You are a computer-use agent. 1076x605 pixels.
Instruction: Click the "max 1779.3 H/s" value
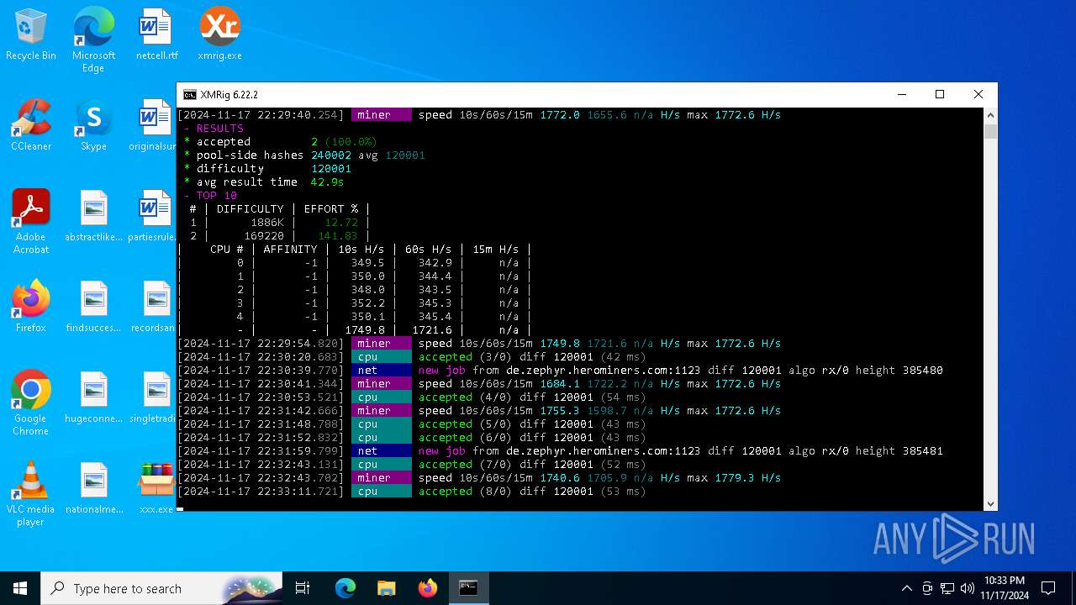tap(734, 478)
